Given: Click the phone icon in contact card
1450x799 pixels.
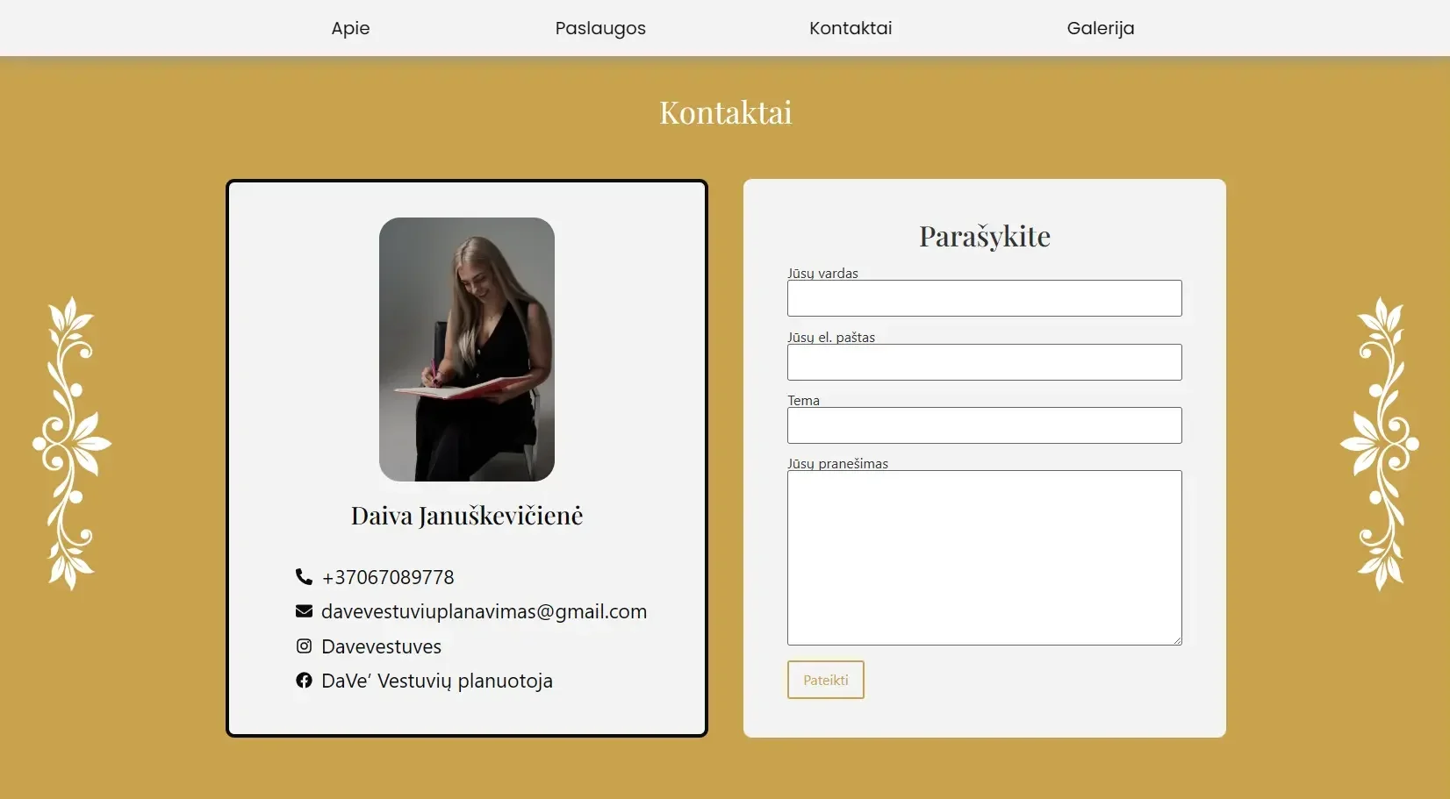Looking at the screenshot, I should (304, 576).
